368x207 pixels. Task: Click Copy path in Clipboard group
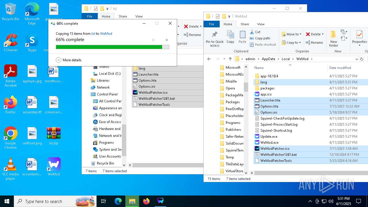pos(260,38)
